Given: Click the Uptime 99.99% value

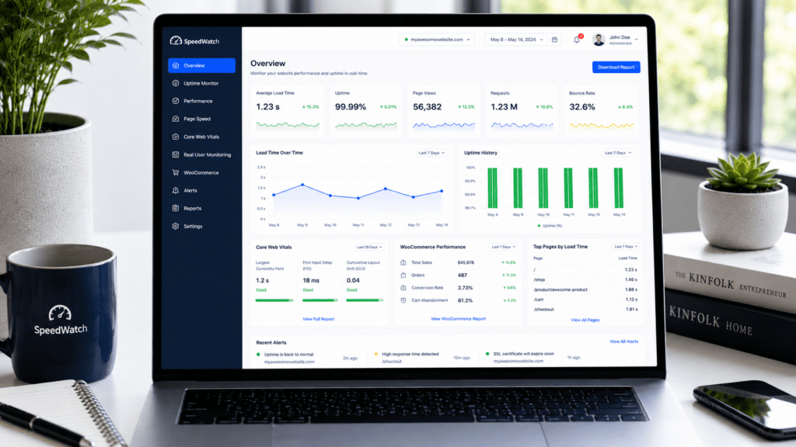Looking at the screenshot, I should (x=351, y=107).
